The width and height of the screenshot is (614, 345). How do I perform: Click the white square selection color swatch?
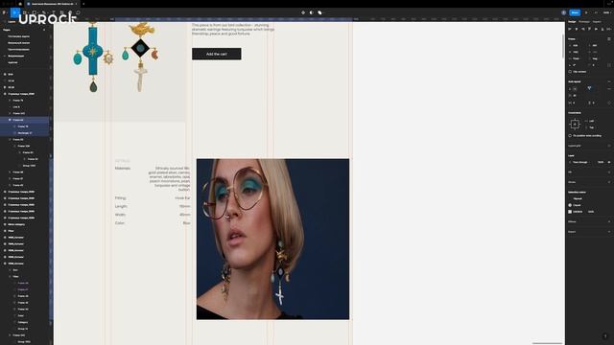point(570,212)
